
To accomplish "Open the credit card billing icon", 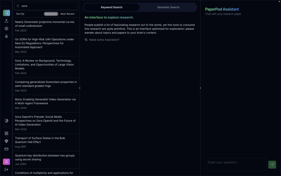I will (7, 149).
